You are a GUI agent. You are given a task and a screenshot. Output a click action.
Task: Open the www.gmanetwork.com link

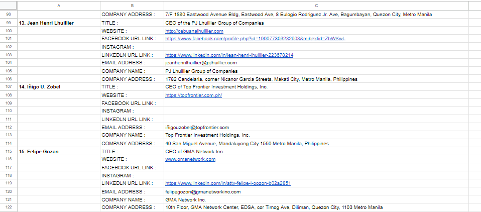tap(190, 159)
